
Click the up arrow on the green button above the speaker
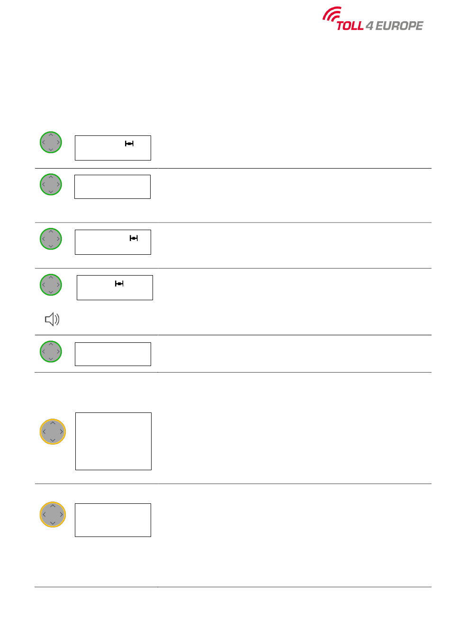(51, 277)
